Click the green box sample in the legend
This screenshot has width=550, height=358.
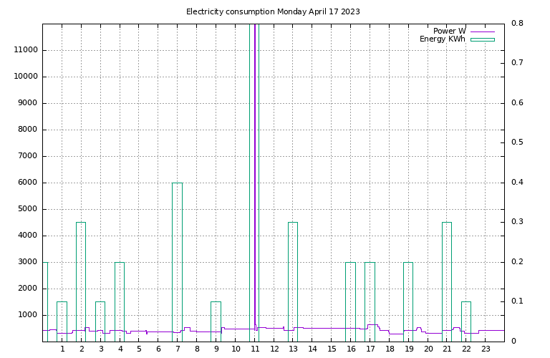point(482,39)
